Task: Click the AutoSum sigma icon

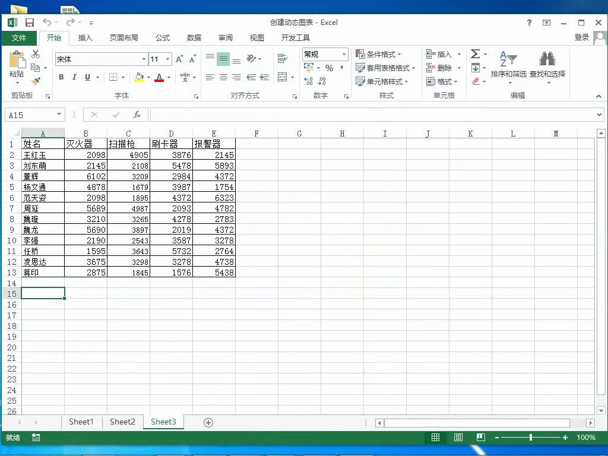Action: point(475,54)
